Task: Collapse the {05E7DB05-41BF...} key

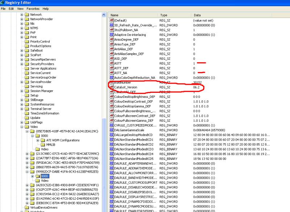Action: 27,131
